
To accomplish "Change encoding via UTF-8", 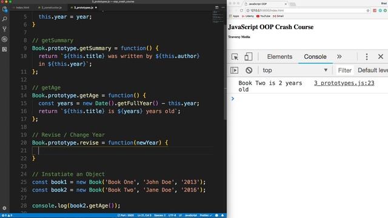I will pos(172,216).
